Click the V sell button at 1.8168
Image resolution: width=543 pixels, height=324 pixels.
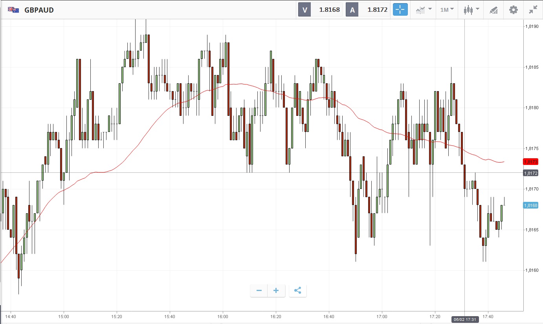[320, 10]
